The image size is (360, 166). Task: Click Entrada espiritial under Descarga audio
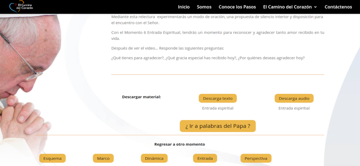click(294, 108)
